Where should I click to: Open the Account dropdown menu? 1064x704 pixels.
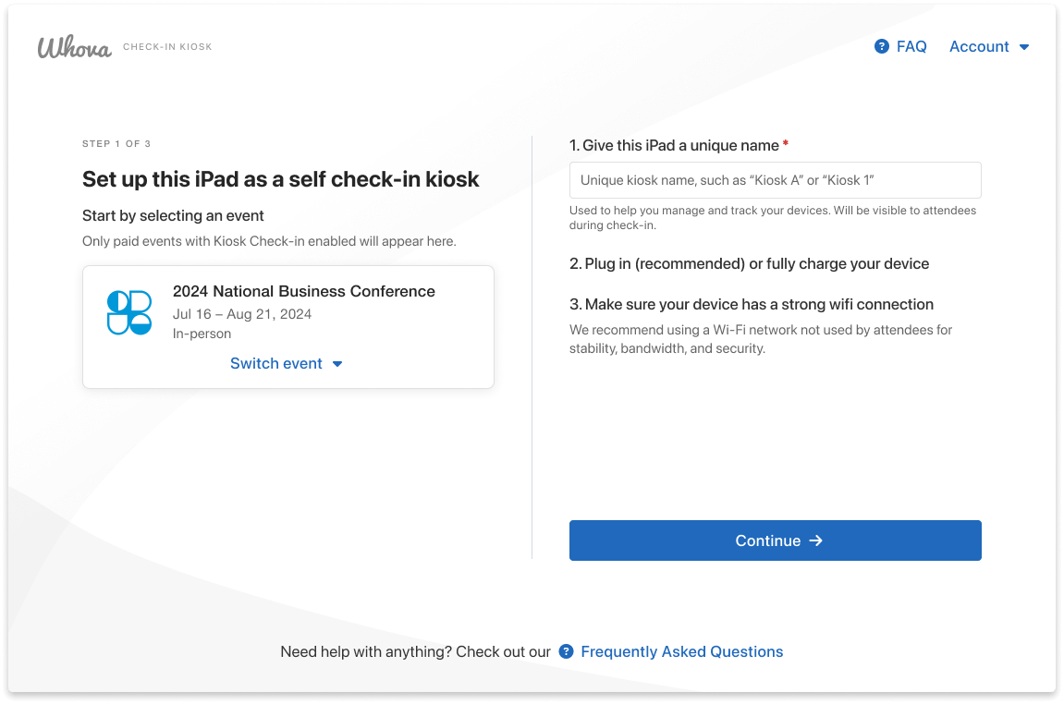pos(979,46)
